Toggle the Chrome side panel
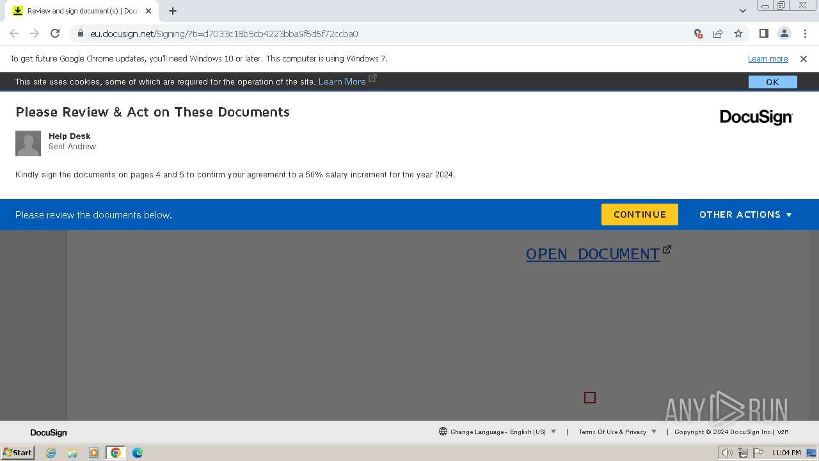Screen dimensions: 819x461 763,33
